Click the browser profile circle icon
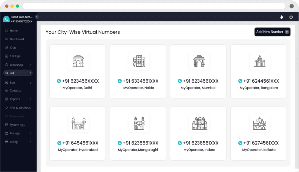Viewport: 299px width, 172px height. [292, 6]
